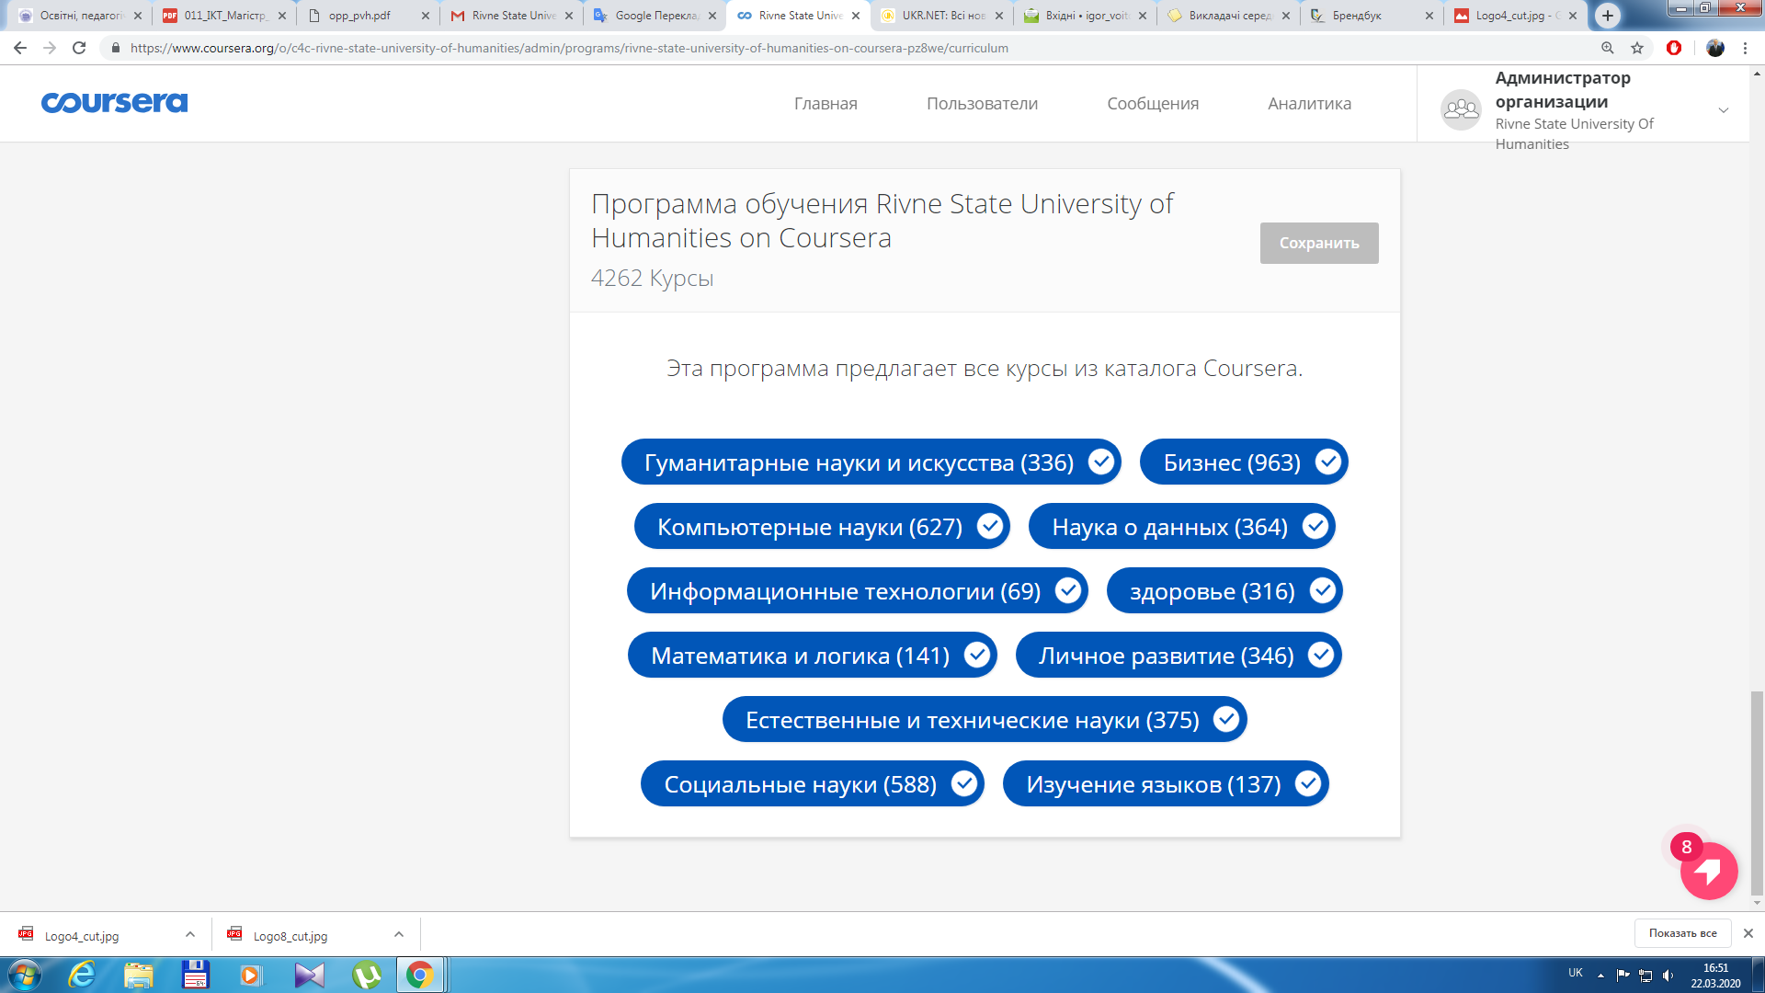This screenshot has width=1765, height=993.
Task: Expand the administrator account dropdown chevron
Action: point(1724,110)
